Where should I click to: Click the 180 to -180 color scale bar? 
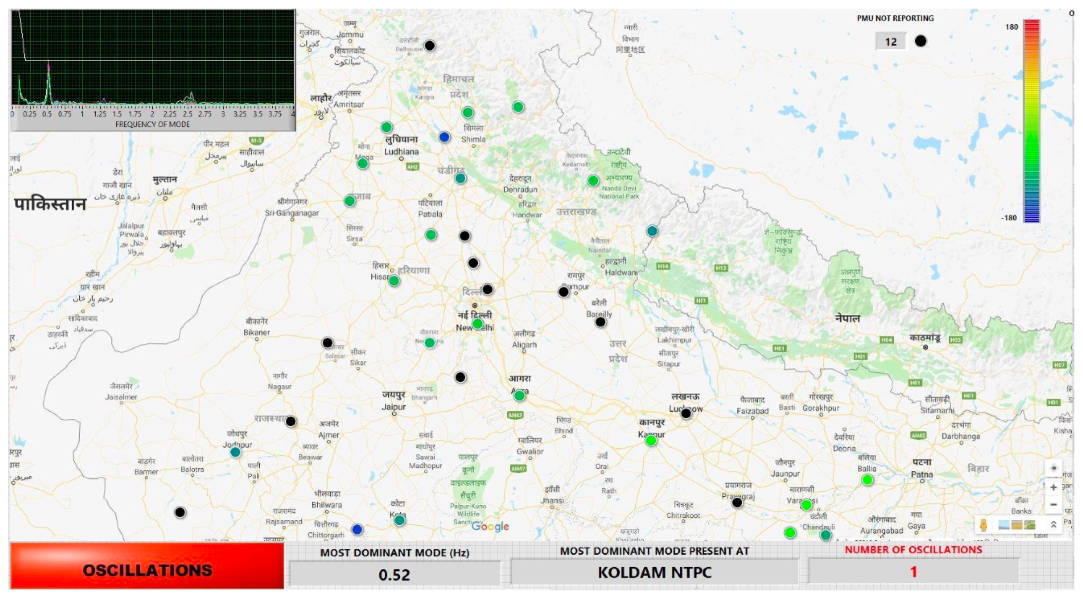pyautogui.click(x=1031, y=121)
